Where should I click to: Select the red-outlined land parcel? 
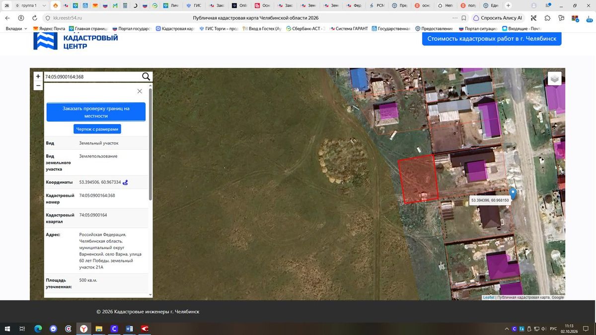click(x=418, y=179)
